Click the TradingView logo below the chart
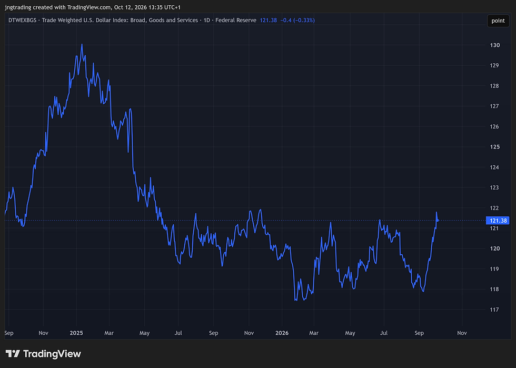The width and height of the screenshot is (516, 368). [x=43, y=354]
